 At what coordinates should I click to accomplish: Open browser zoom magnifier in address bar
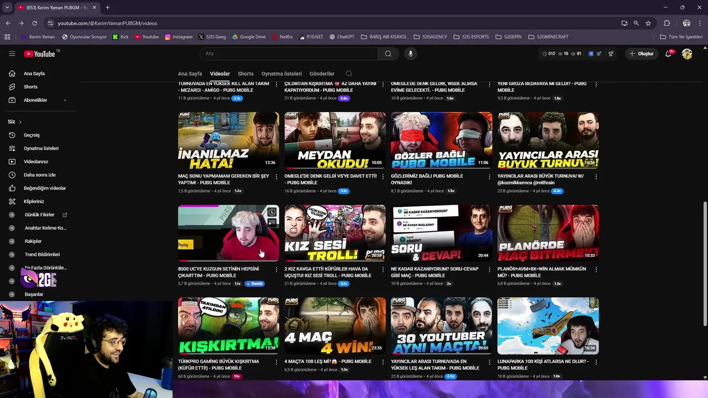pyautogui.click(x=636, y=23)
